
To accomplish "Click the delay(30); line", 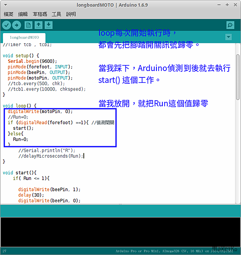I will click(31, 195).
